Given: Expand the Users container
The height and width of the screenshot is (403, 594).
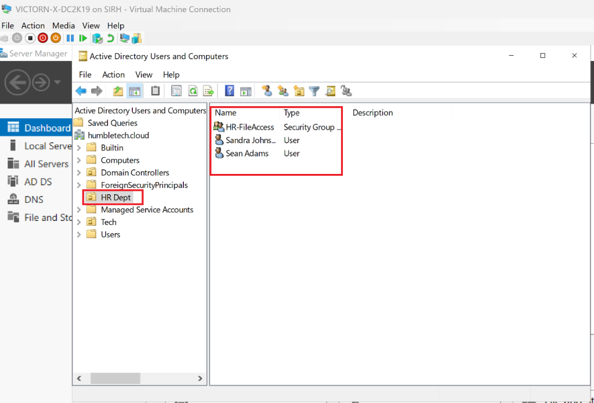Looking at the screenshot, I should [79, 235].
